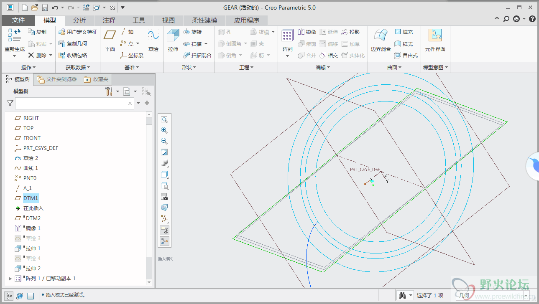
Task: Toggle the datum display filters button
Action: point(164,219)
